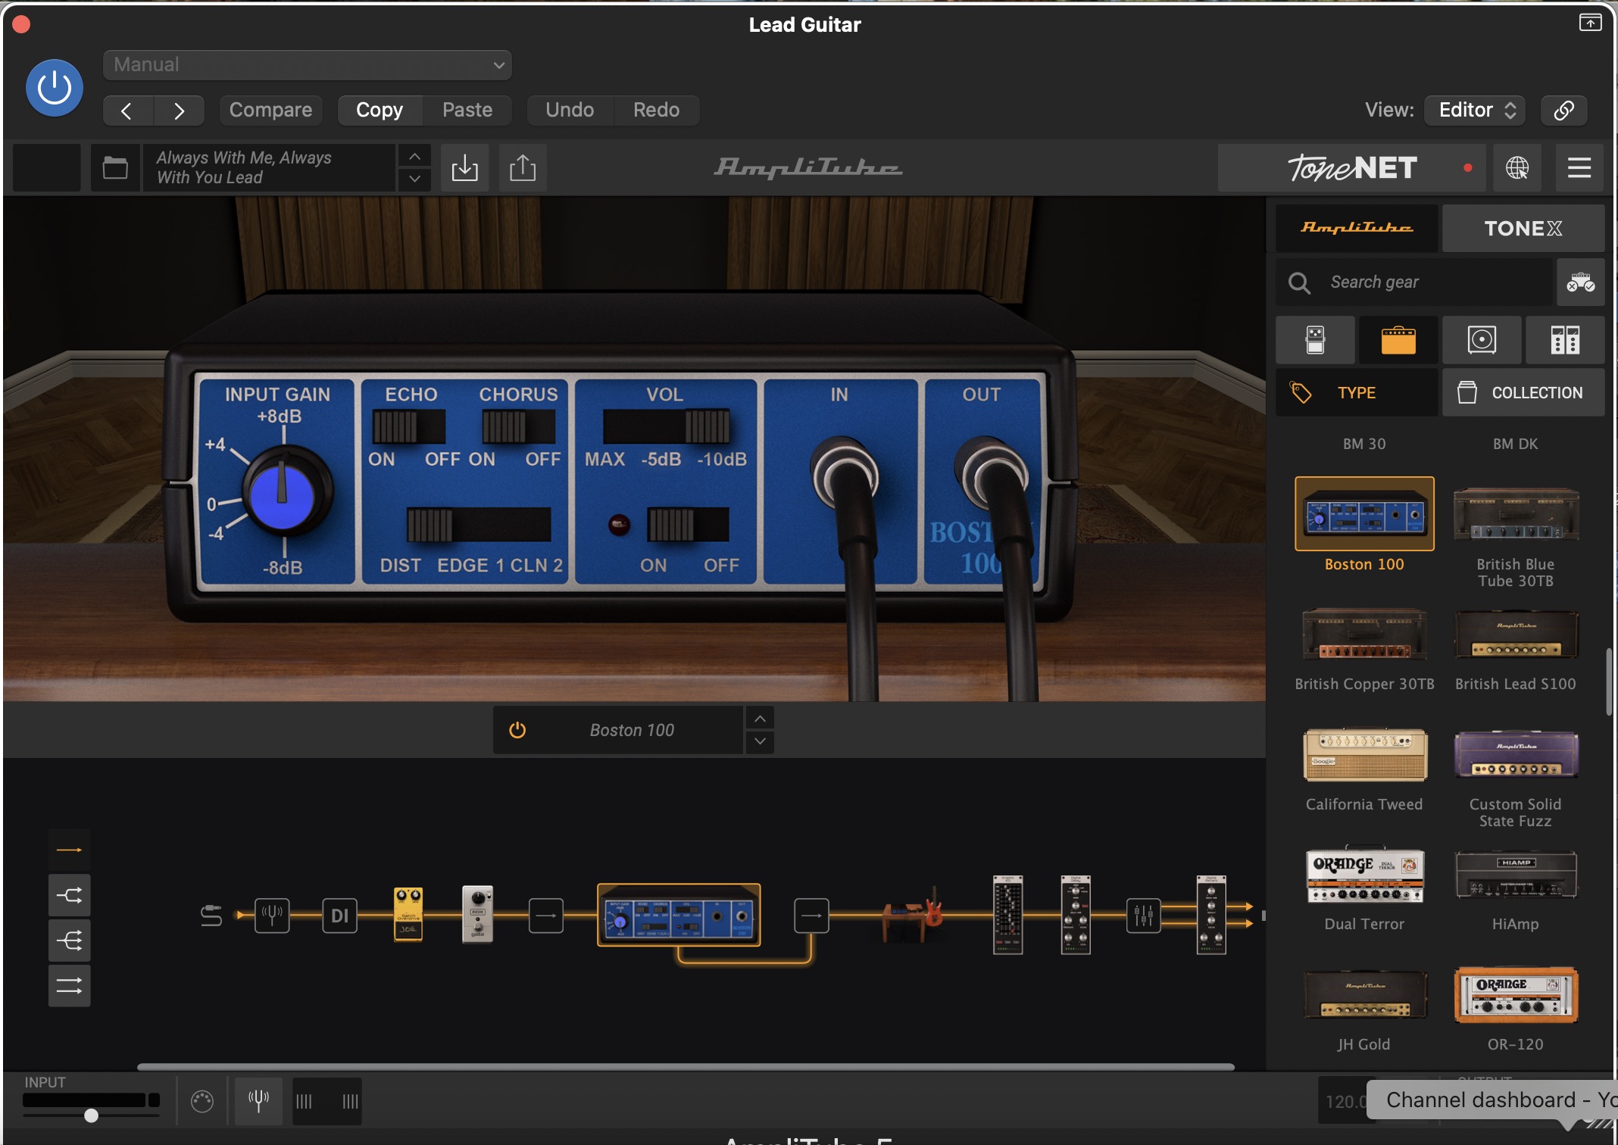The height and width of the screenshot is (1145, 1618).
Task: Step to next preset down chevron
Action: pos(414,179)
